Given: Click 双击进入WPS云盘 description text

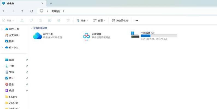Looking at the screenshot, I should point(52,37).
